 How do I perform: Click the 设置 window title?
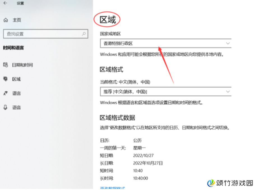click(20, 3)
